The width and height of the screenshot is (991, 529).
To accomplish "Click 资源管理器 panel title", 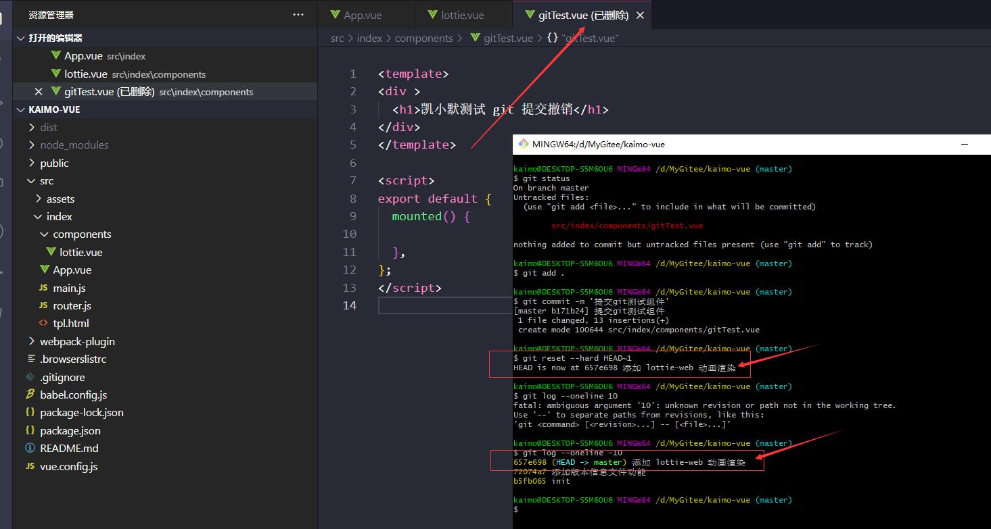I will tap(51, 14).
